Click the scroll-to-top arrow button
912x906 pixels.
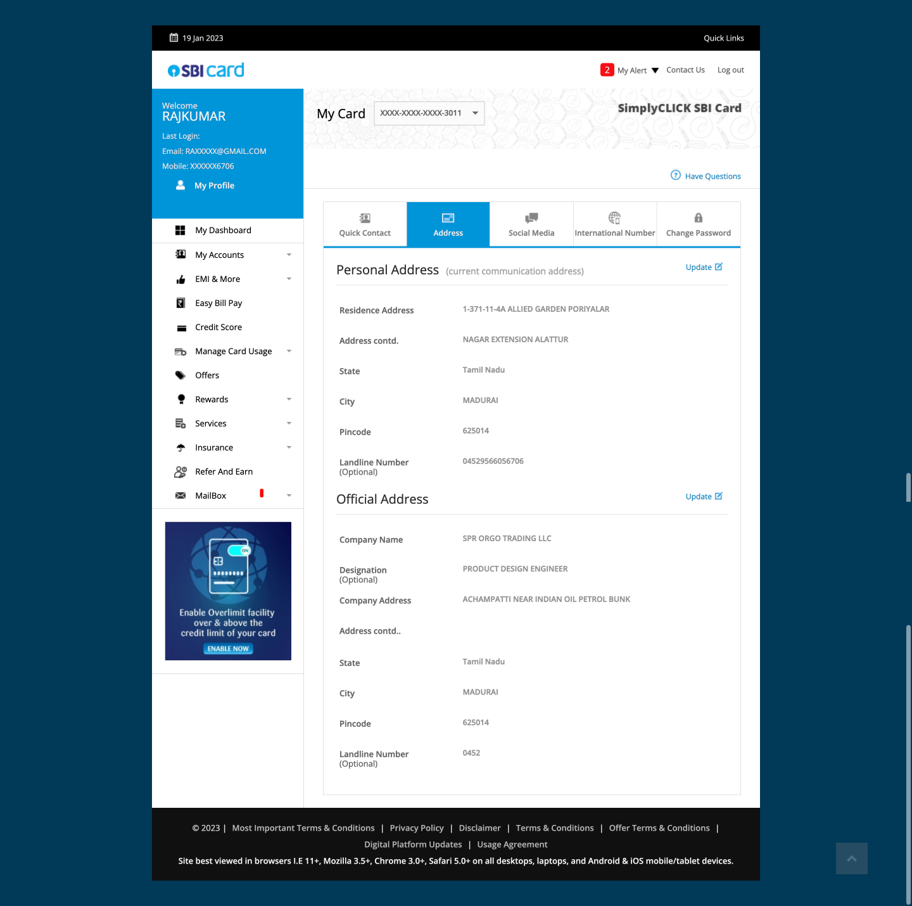pos(851,858)
